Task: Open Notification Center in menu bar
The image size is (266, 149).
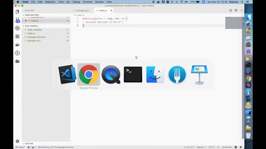Action: pyautogui.click(x=248, y=2)
